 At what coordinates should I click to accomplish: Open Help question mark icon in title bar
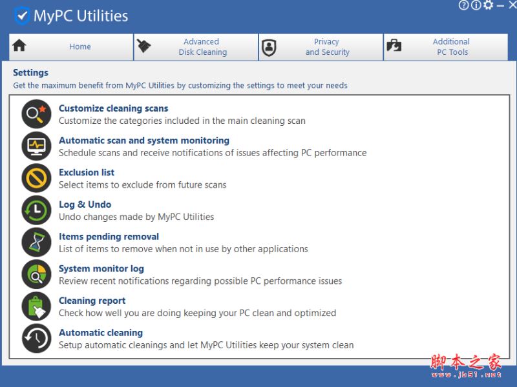coord(463,5)
